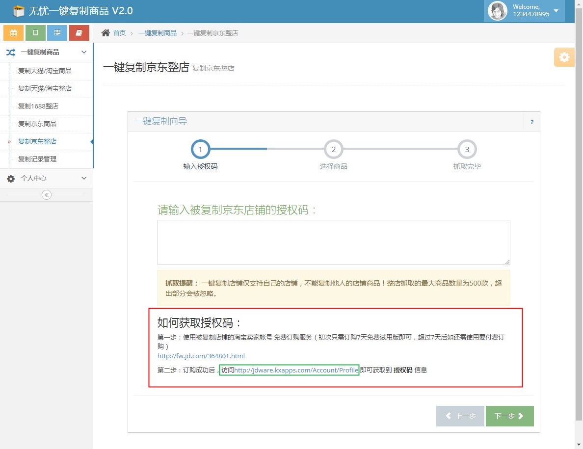Click the 无忧一键复制商品 V2.0 title
This screenshot has height=449, width=583.
click(x=80, y=11)
